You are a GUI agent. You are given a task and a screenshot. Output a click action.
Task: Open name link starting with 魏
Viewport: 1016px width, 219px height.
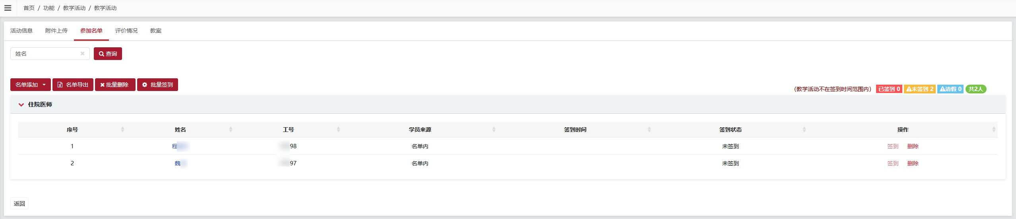pyautogui.click(x=180, y=163)
